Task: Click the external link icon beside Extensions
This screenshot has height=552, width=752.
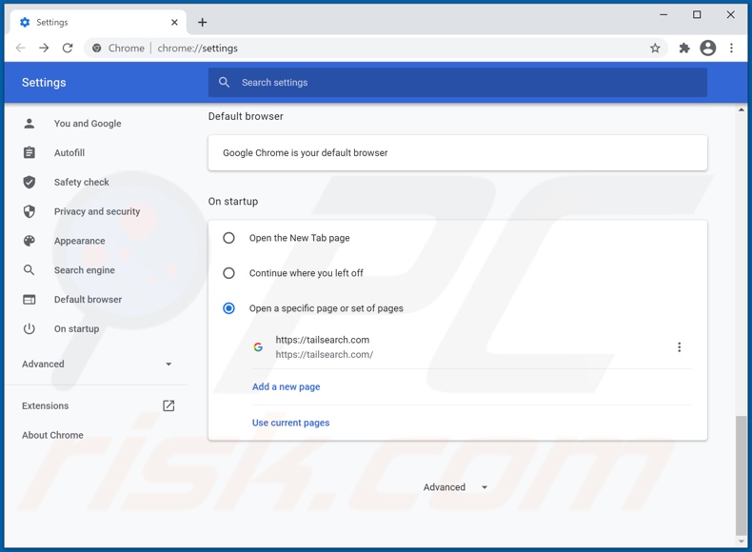Action: (168, 405)
